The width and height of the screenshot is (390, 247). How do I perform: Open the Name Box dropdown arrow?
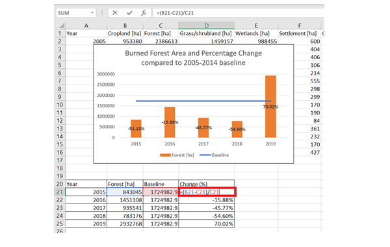(x=92, y=13)
